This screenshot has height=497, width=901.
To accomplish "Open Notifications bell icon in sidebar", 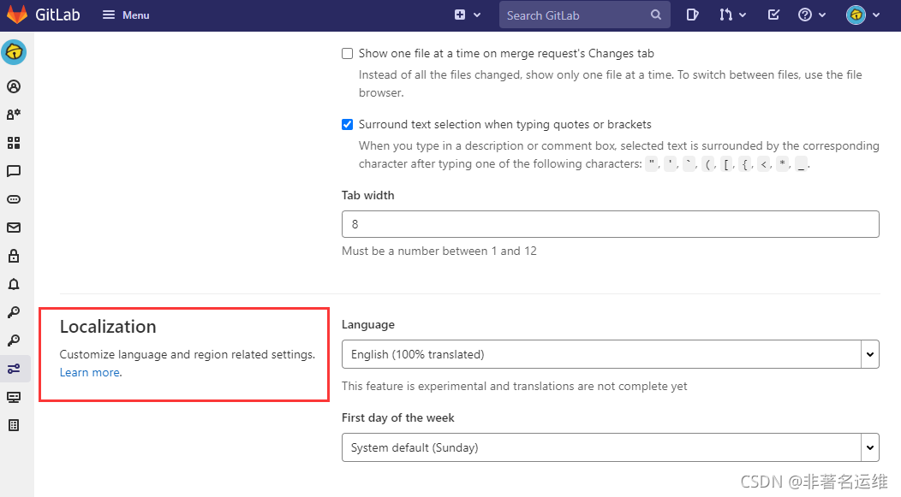I will click(14, 284).
